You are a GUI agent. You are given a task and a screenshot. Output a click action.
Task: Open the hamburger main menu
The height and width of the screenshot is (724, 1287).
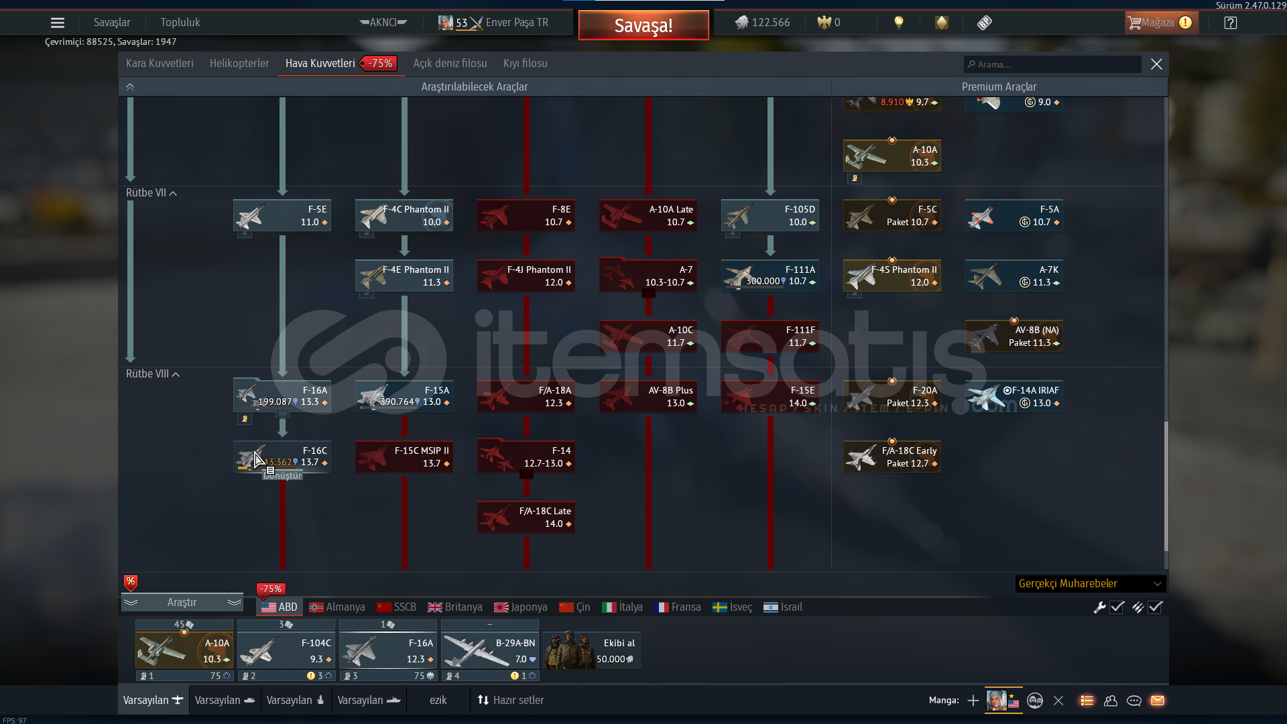(x=58, y=23)
